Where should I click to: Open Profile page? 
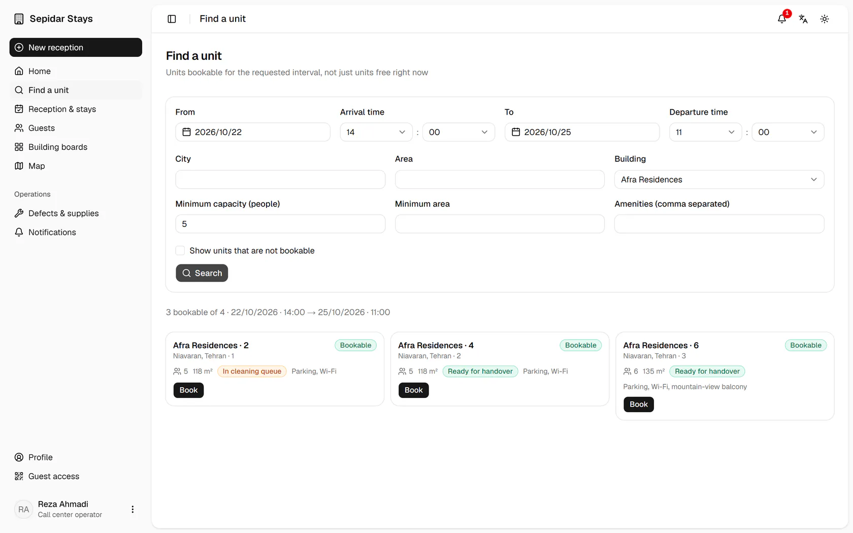76,457
